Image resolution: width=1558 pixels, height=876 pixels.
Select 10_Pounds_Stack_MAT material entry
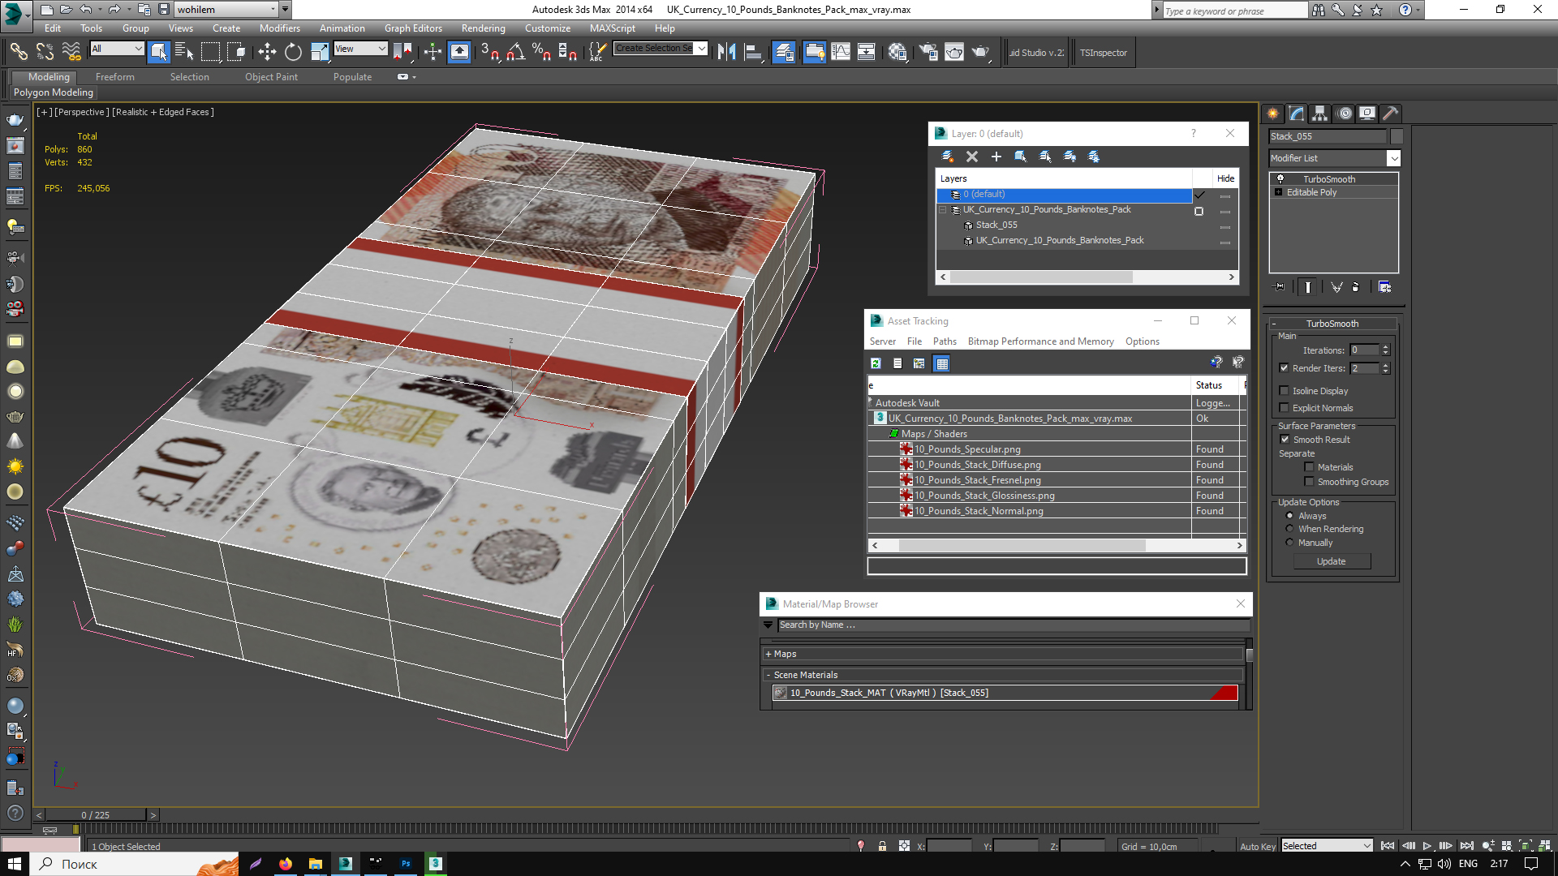pos(1005,693)
